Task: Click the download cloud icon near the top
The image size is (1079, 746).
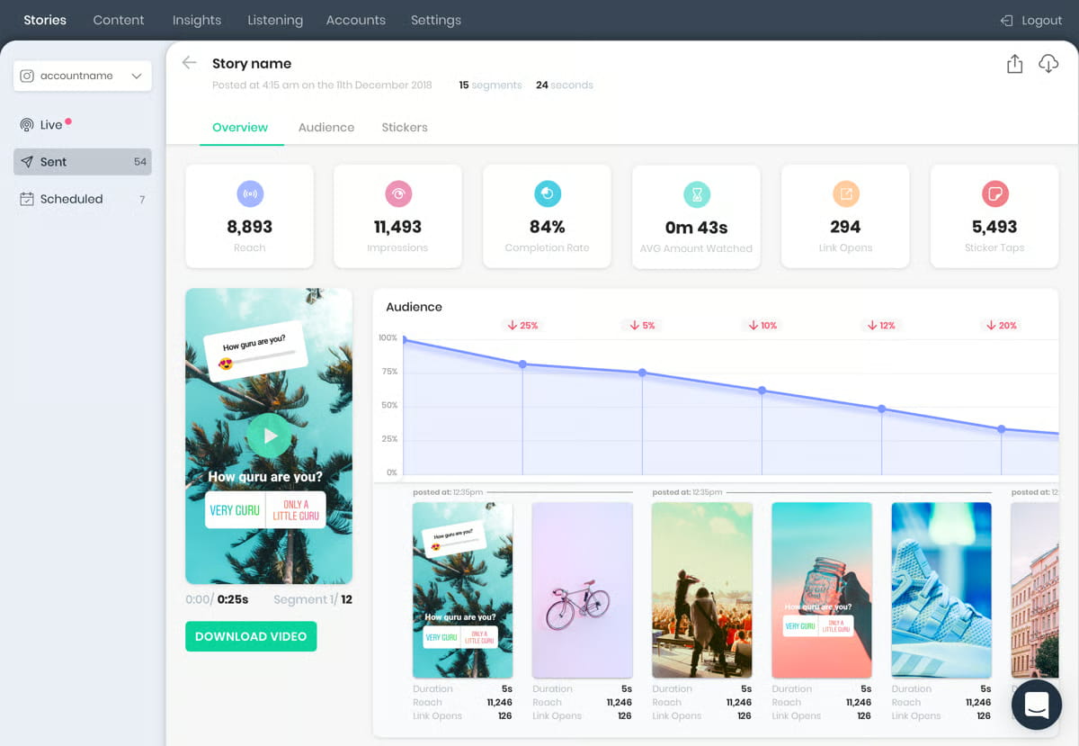Action: (1048, 64)
